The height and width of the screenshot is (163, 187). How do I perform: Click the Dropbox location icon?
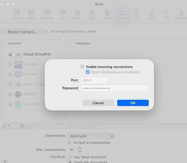[18, 74]
